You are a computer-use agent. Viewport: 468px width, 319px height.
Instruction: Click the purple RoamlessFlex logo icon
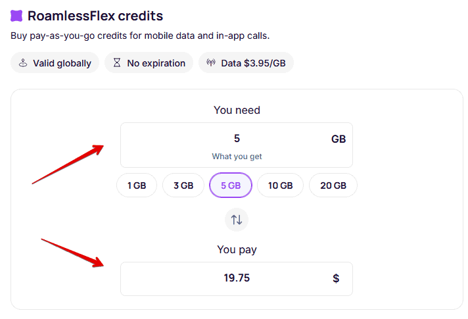[16, 16]
